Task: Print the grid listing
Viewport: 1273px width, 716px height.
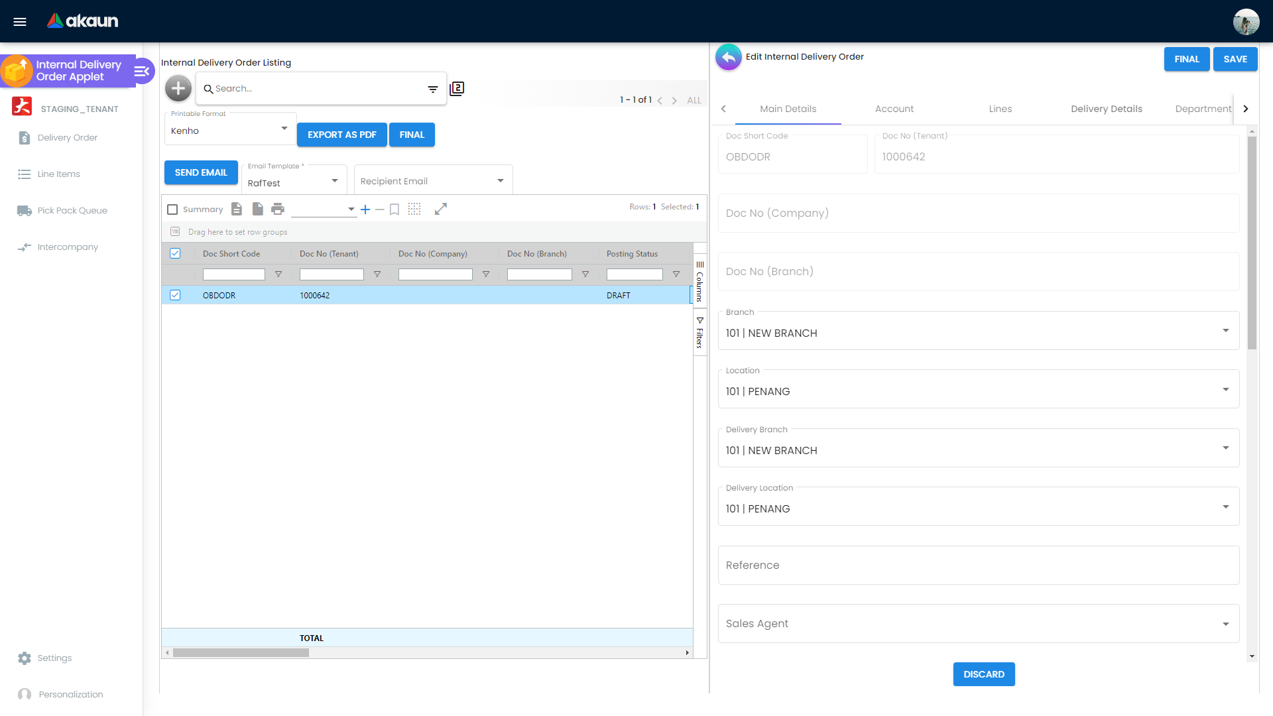Action: click(278, 209)
